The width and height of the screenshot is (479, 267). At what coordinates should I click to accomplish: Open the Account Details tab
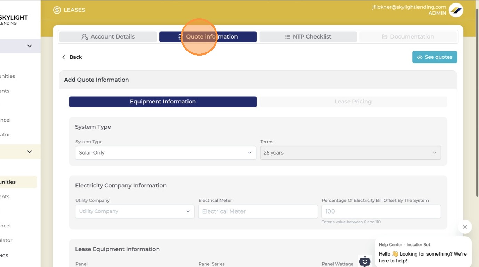coord(108,37)
